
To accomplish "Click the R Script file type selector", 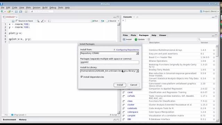I will pyautogui.click(x=114, y=115).
